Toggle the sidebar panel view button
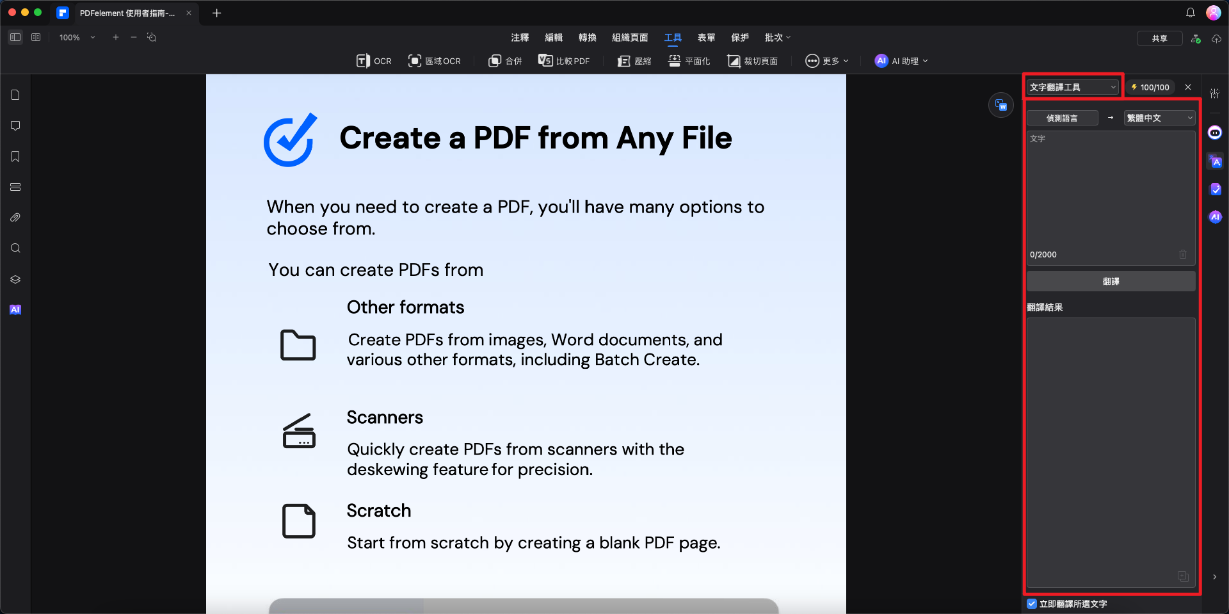This screenshot has width=1229, height=614. click(x=15, y=37)
